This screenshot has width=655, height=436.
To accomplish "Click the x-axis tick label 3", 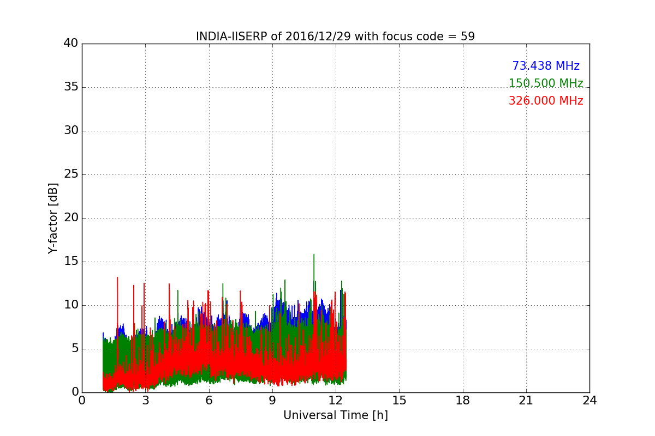I will click(145, 401).
